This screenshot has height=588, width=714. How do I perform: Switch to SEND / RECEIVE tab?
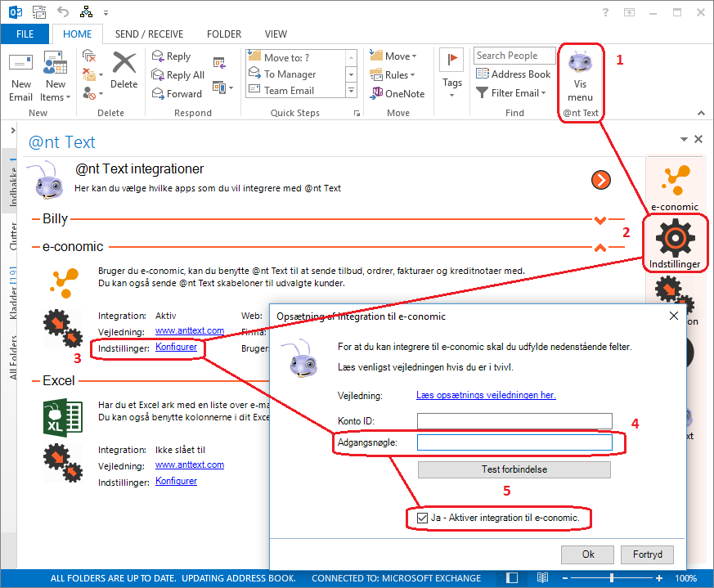[149, 34]
